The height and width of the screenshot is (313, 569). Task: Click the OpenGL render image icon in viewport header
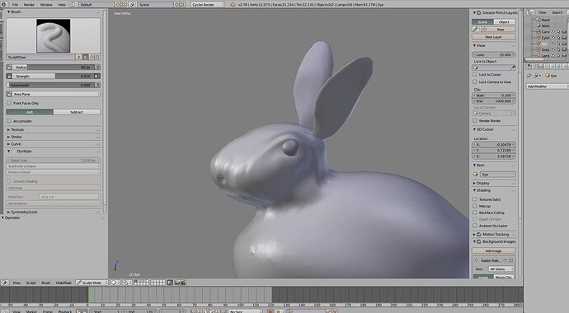(x=178, y=283)
